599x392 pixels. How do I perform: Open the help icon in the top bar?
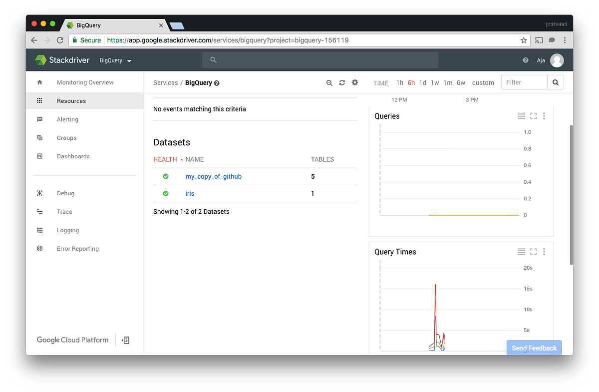(525, 60)
